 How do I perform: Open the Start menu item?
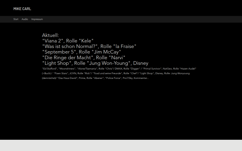click(x=16, y=19)
